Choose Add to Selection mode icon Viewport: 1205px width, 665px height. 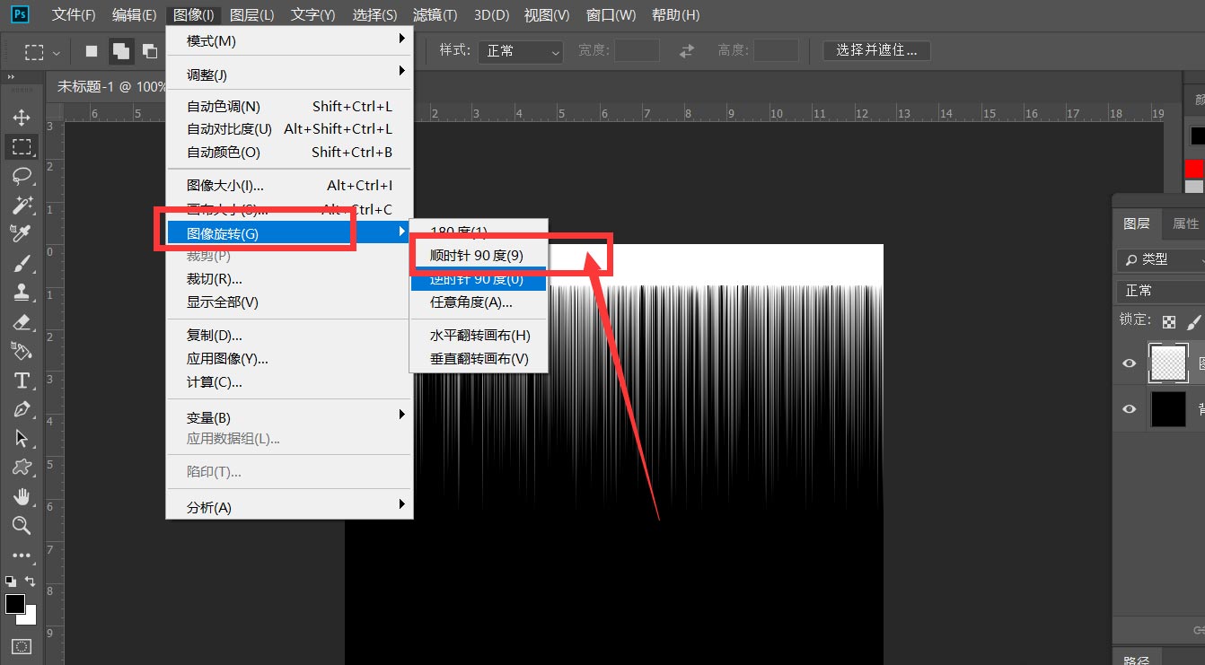(121, 51)
